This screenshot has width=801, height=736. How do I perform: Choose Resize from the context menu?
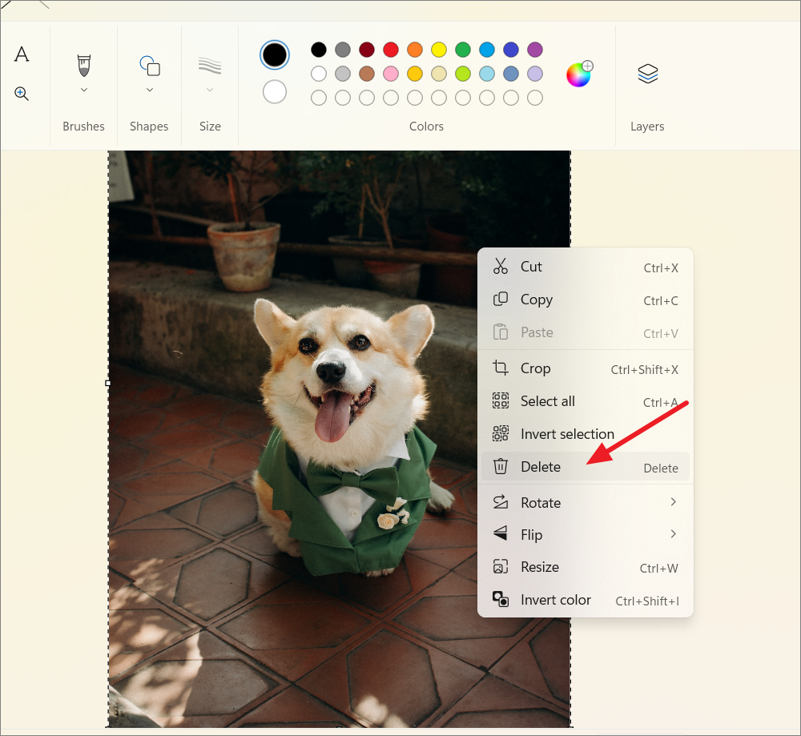coord(586,568)
